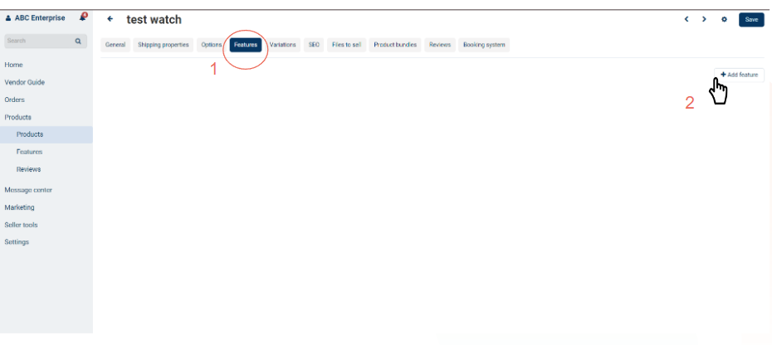Type in the sidebar Search field
This screenshot has width=772, height=345.
[x=37, y=41]
